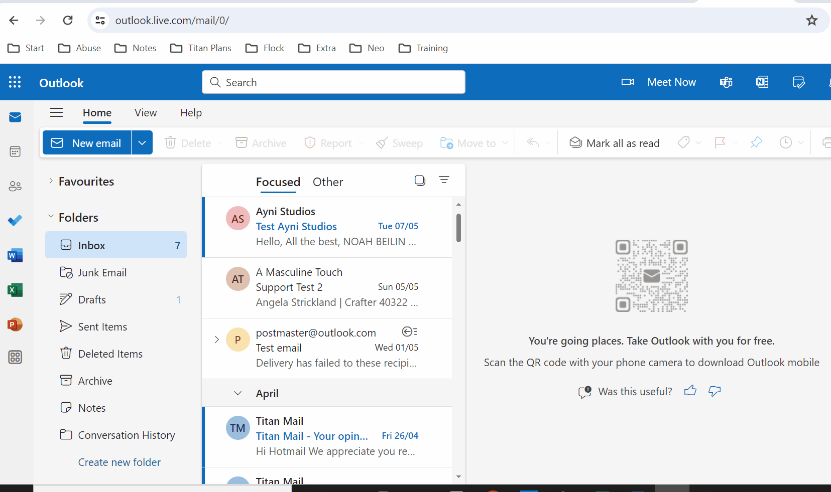Open the Titan Plans bookmark folder
The height and width of the screenshot is (492, 831).
coord(201,48)
